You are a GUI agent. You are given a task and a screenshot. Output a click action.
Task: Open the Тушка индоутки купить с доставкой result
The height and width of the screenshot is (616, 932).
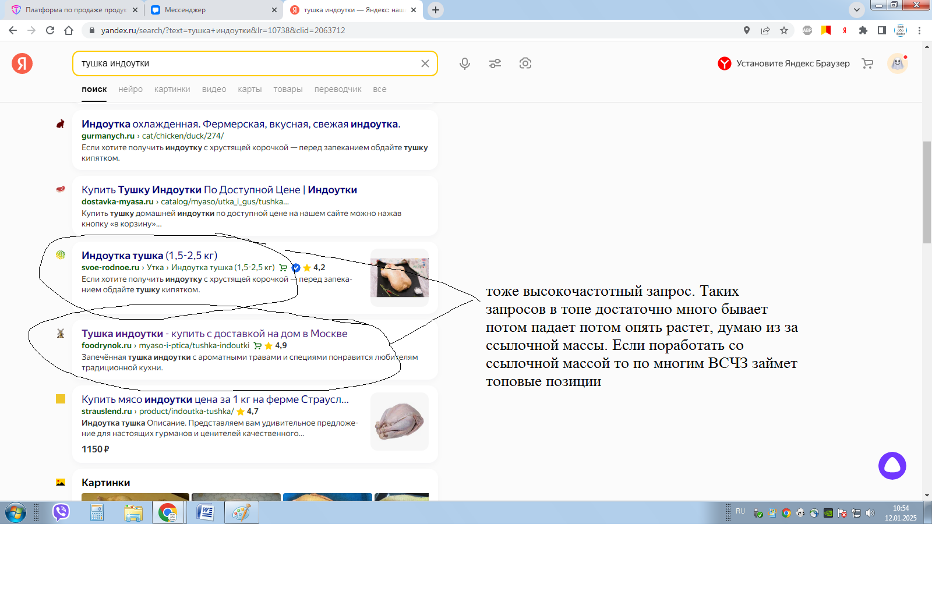coord(214,334)
